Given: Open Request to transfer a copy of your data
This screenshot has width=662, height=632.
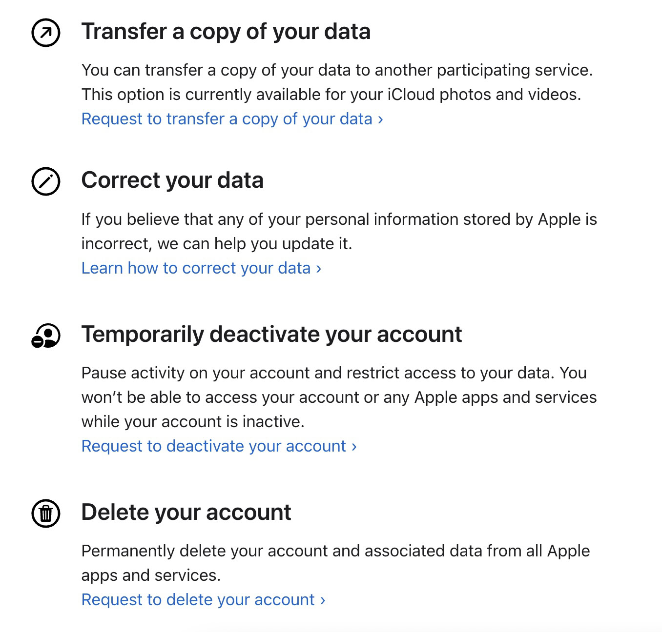Looking at the screenshot, I should pyautogui.click(x=227, y=119).
